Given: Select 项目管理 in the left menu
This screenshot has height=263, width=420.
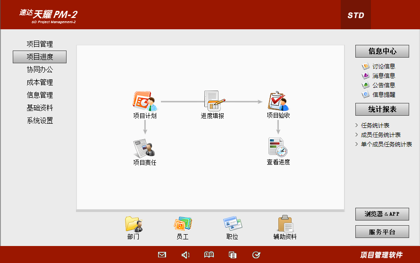Looking at the screenshot, I should (40, 44).
